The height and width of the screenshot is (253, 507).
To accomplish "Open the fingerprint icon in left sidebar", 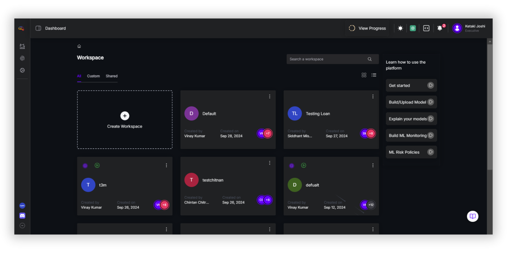I will tap(22, 58).
